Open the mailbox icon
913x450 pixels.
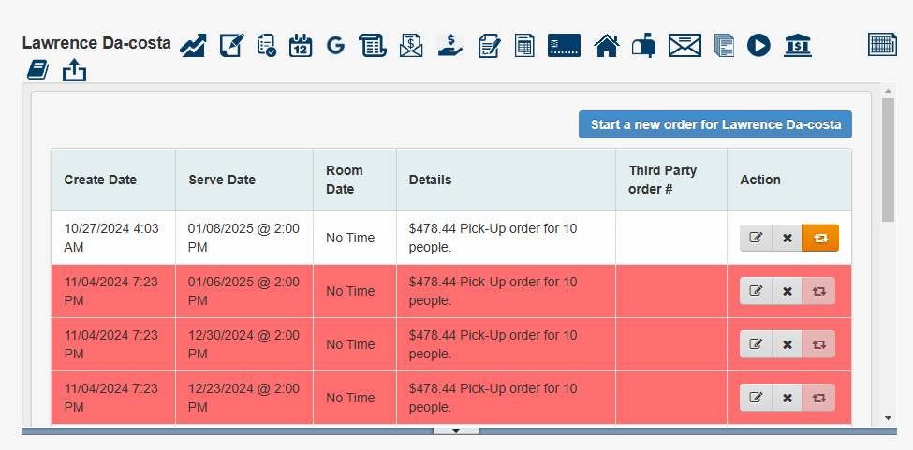(644, 45)
